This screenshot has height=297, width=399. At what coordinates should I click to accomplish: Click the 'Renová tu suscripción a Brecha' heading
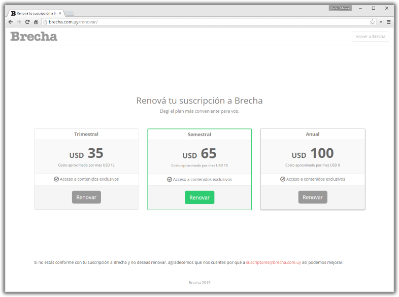(x=199, y=101)
